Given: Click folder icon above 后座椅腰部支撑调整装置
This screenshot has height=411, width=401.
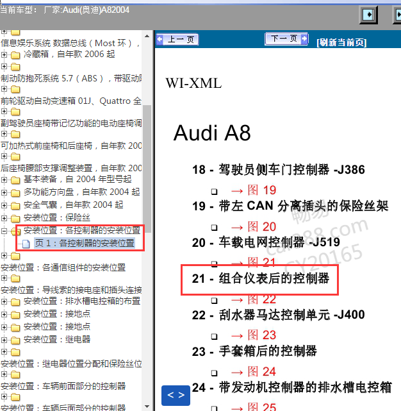Looking at the screenshot, I should [15, 156].
